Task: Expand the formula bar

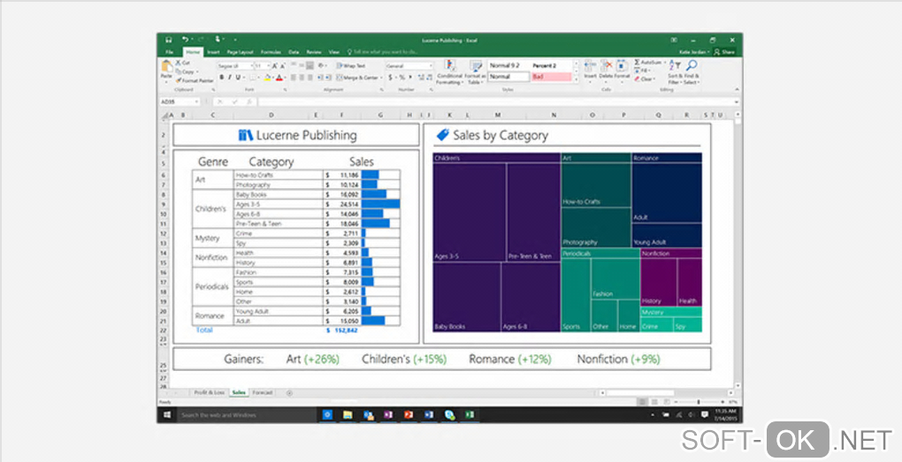Action: click(737, 102)
